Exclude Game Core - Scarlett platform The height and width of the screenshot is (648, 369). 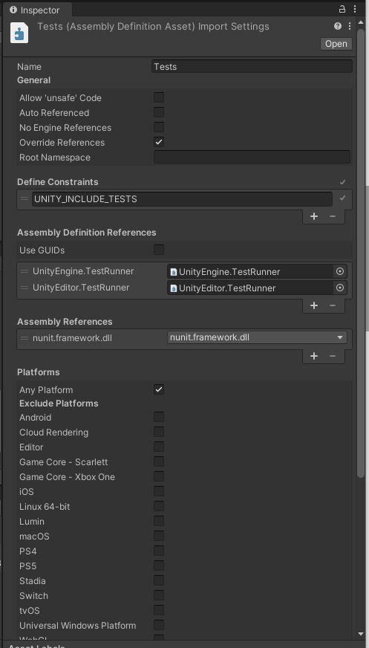[x=159, y=461]
